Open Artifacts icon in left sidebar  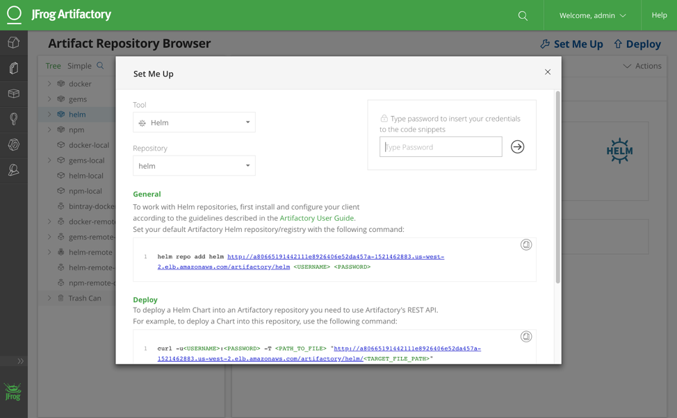[x=14, y=68]
